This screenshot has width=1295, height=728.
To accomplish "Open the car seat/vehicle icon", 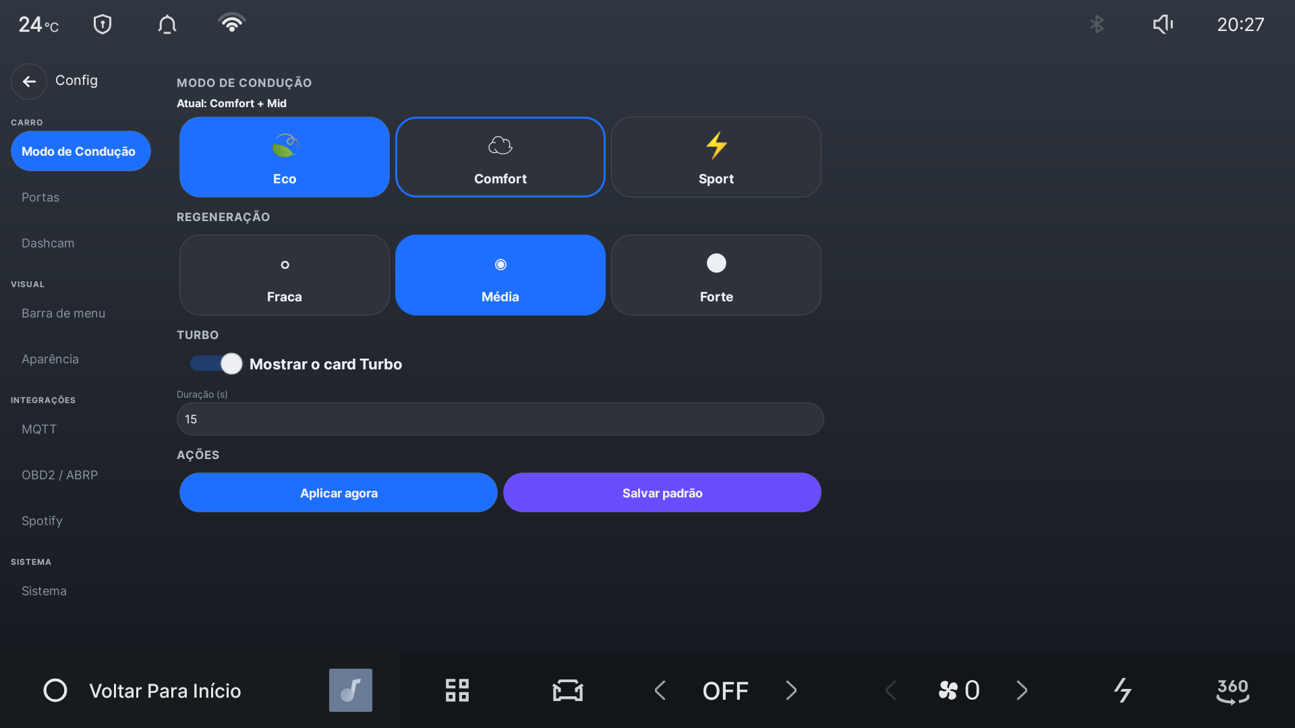I will click(x=568, y=690).
